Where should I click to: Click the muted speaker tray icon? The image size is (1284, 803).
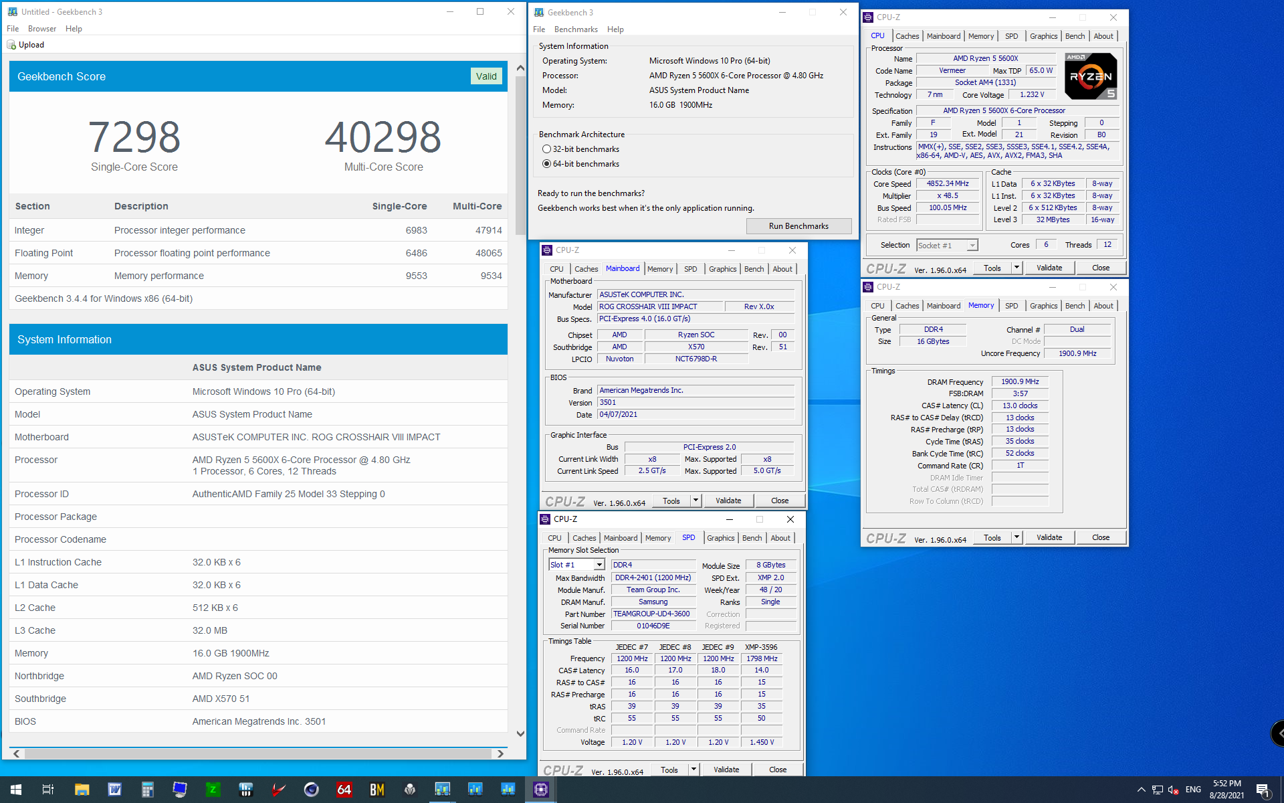[1174, 790]
